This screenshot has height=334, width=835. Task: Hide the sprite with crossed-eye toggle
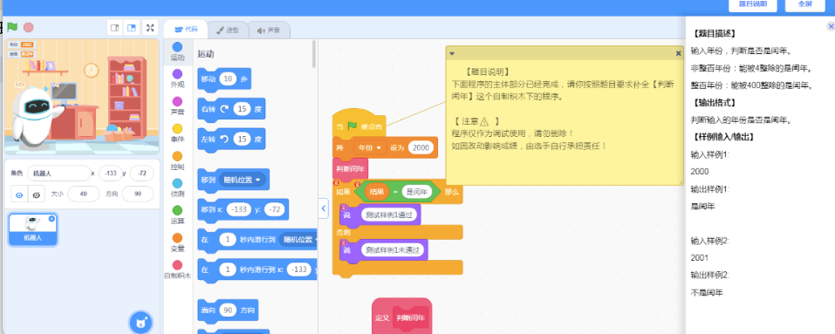click(x=36, y=195)
